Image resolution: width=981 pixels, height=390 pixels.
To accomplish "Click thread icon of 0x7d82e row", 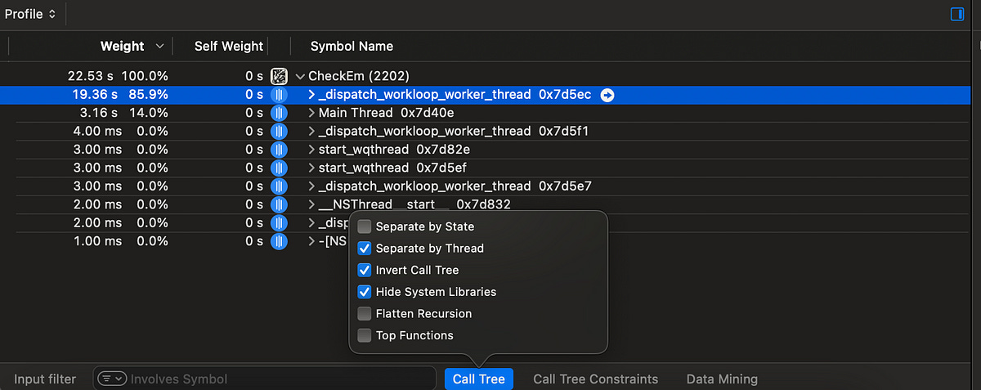I will click(279, 150).
